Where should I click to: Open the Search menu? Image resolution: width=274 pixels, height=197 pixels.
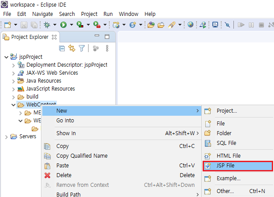tap(67, 14)
